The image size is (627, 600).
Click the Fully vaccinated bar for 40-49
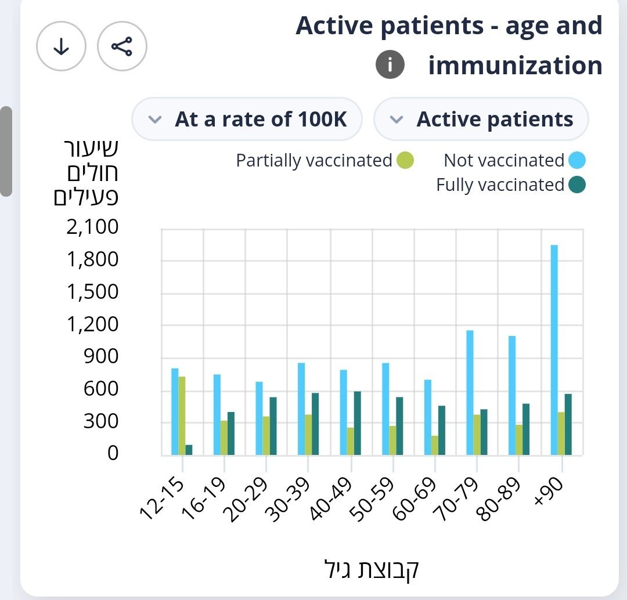coord(358,424)
